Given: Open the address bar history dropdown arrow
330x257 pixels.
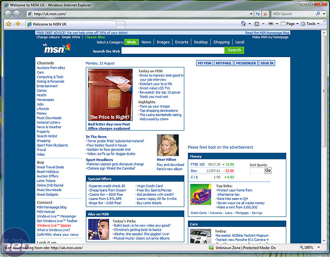Looking at the screenshot, I should click(251, 14).
